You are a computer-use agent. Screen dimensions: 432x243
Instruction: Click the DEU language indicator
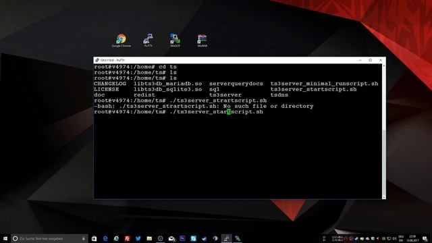(x=401, y=238)
